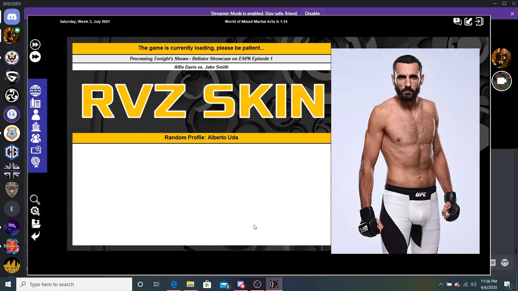Open the Windows Start menu

8,284
